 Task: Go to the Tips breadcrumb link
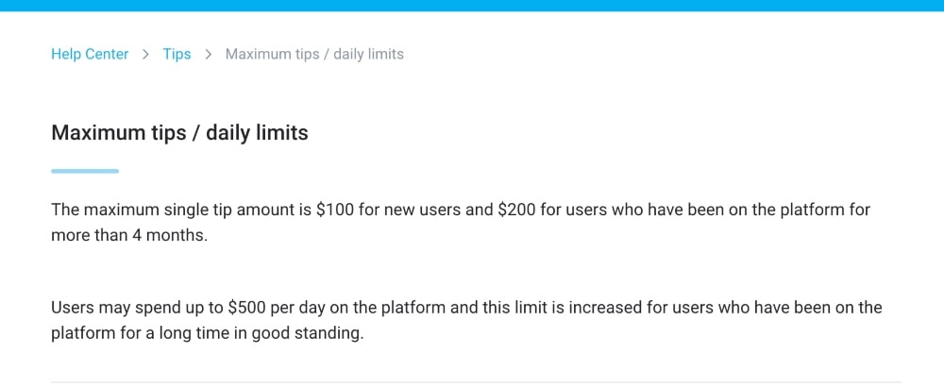click(x=177, y=54)
